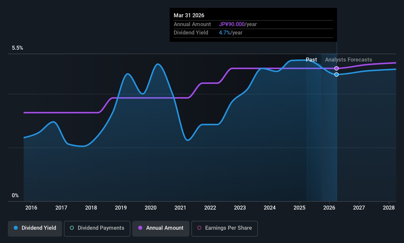Click the Mar 31 2026 tooltip date

pos(189,15)
